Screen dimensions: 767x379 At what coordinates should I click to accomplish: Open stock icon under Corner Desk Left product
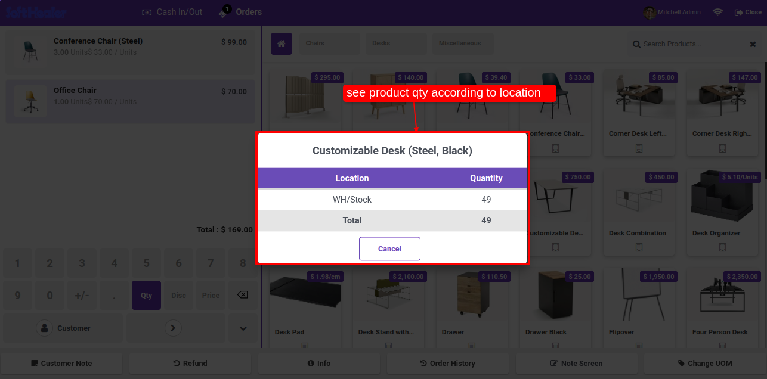tap(639, 148)
